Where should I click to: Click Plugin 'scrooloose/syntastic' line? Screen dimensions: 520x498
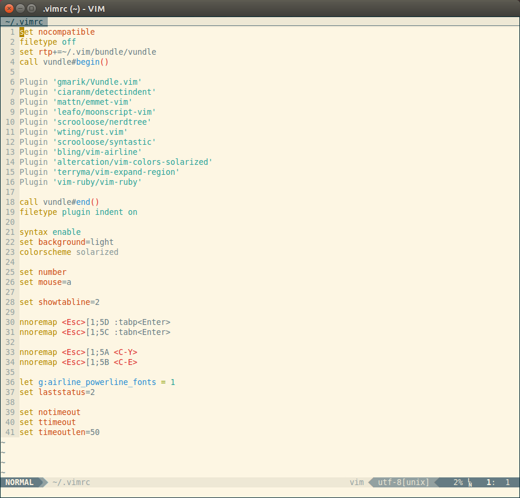(x=87, y=142)
